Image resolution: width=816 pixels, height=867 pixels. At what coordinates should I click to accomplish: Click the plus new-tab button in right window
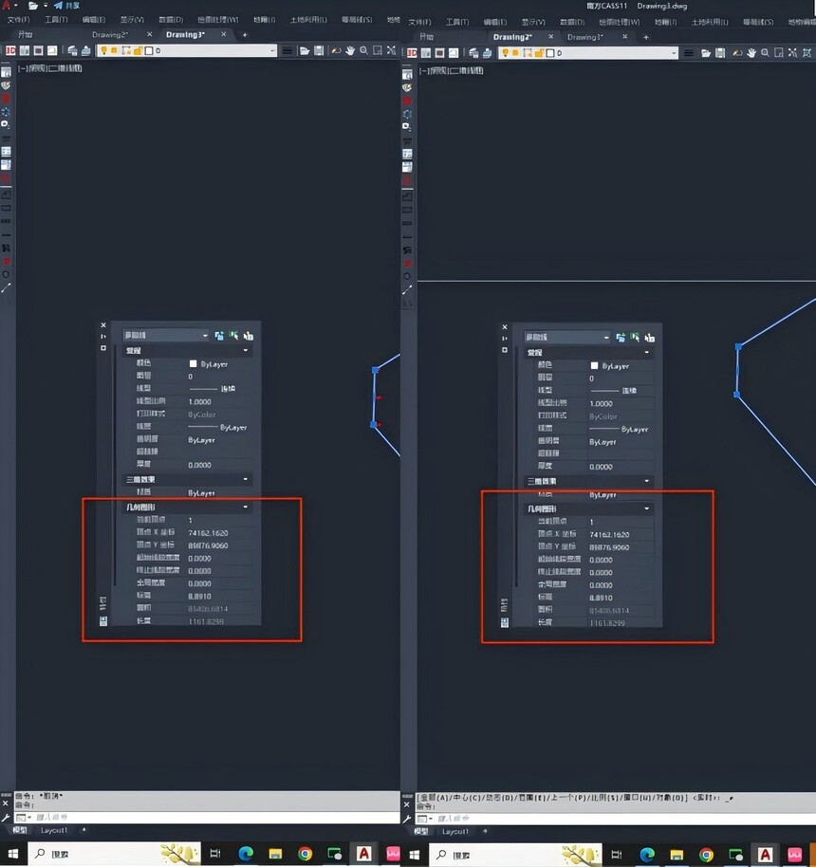coord(645,37)
